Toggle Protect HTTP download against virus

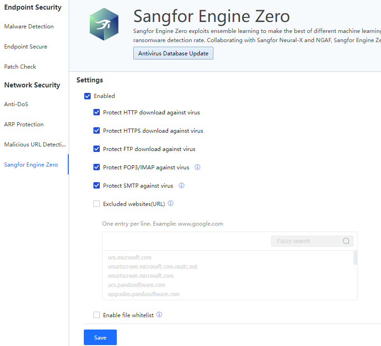pos(97,112)
